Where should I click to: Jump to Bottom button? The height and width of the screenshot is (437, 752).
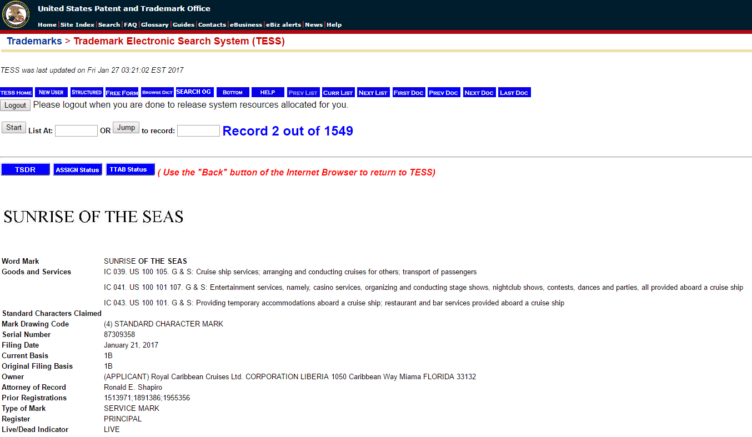tap(233, 92)
